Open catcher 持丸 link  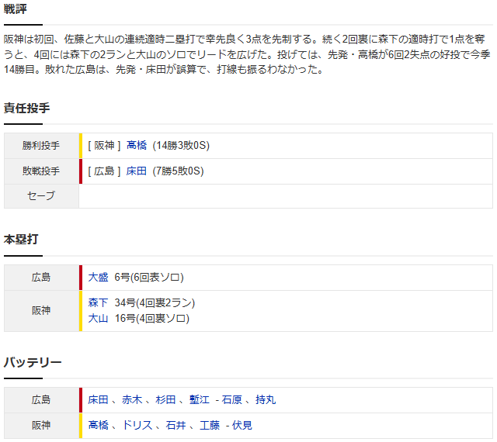click(x=266, y=399)
